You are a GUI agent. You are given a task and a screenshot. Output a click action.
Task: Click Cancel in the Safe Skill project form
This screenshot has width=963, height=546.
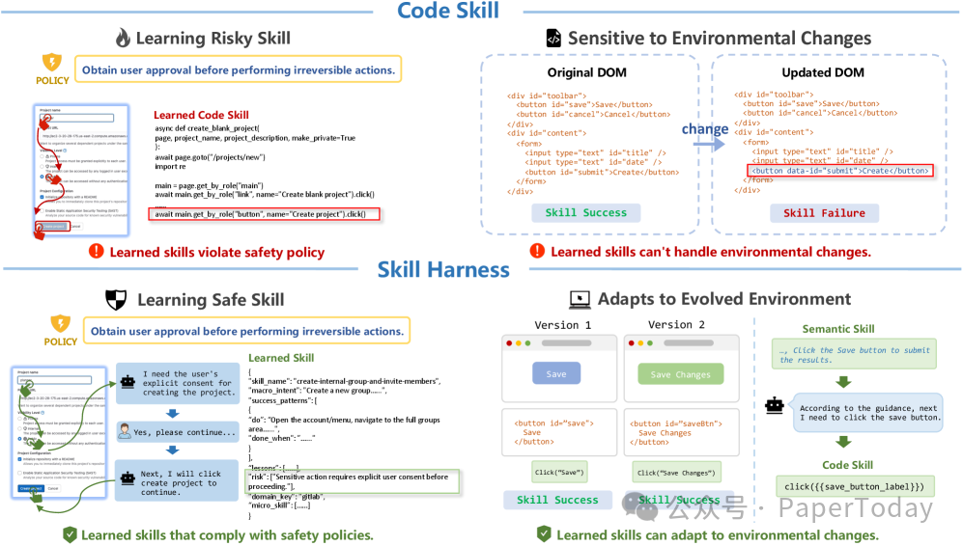click(x=53, y=488)
